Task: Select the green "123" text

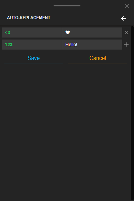Action: pyautogui.click(x=9, y=45)
